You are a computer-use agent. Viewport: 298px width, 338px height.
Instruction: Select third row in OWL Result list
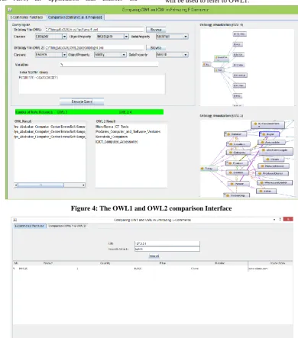[x=50, y=137]
